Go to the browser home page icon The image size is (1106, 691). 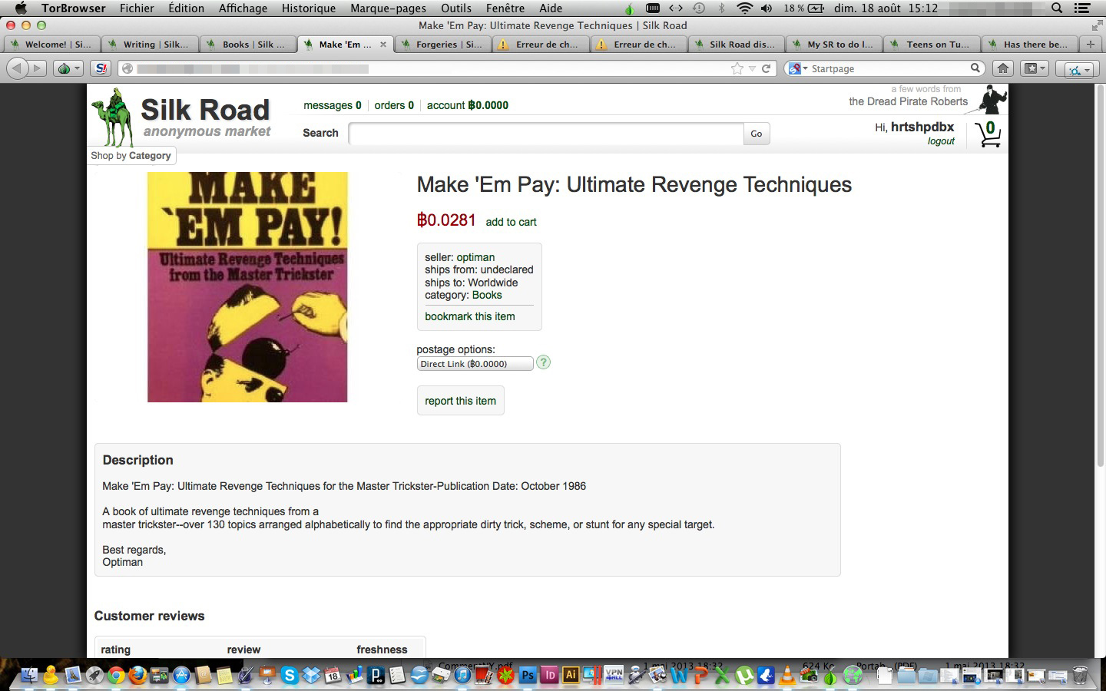point(1003,68)
